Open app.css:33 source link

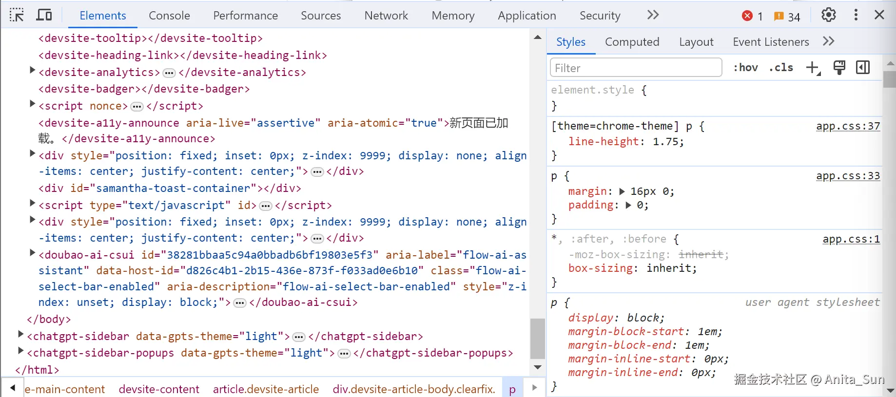[x=848, y=176]
